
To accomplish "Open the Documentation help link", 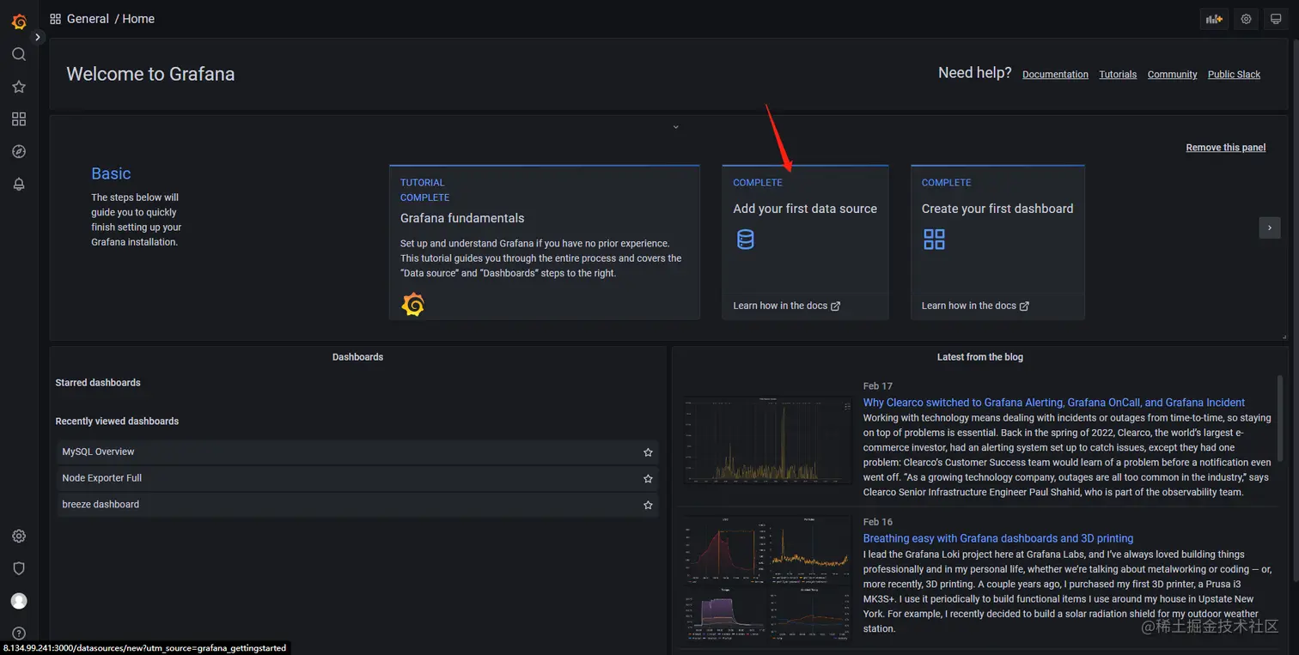I will [1055, 75].
